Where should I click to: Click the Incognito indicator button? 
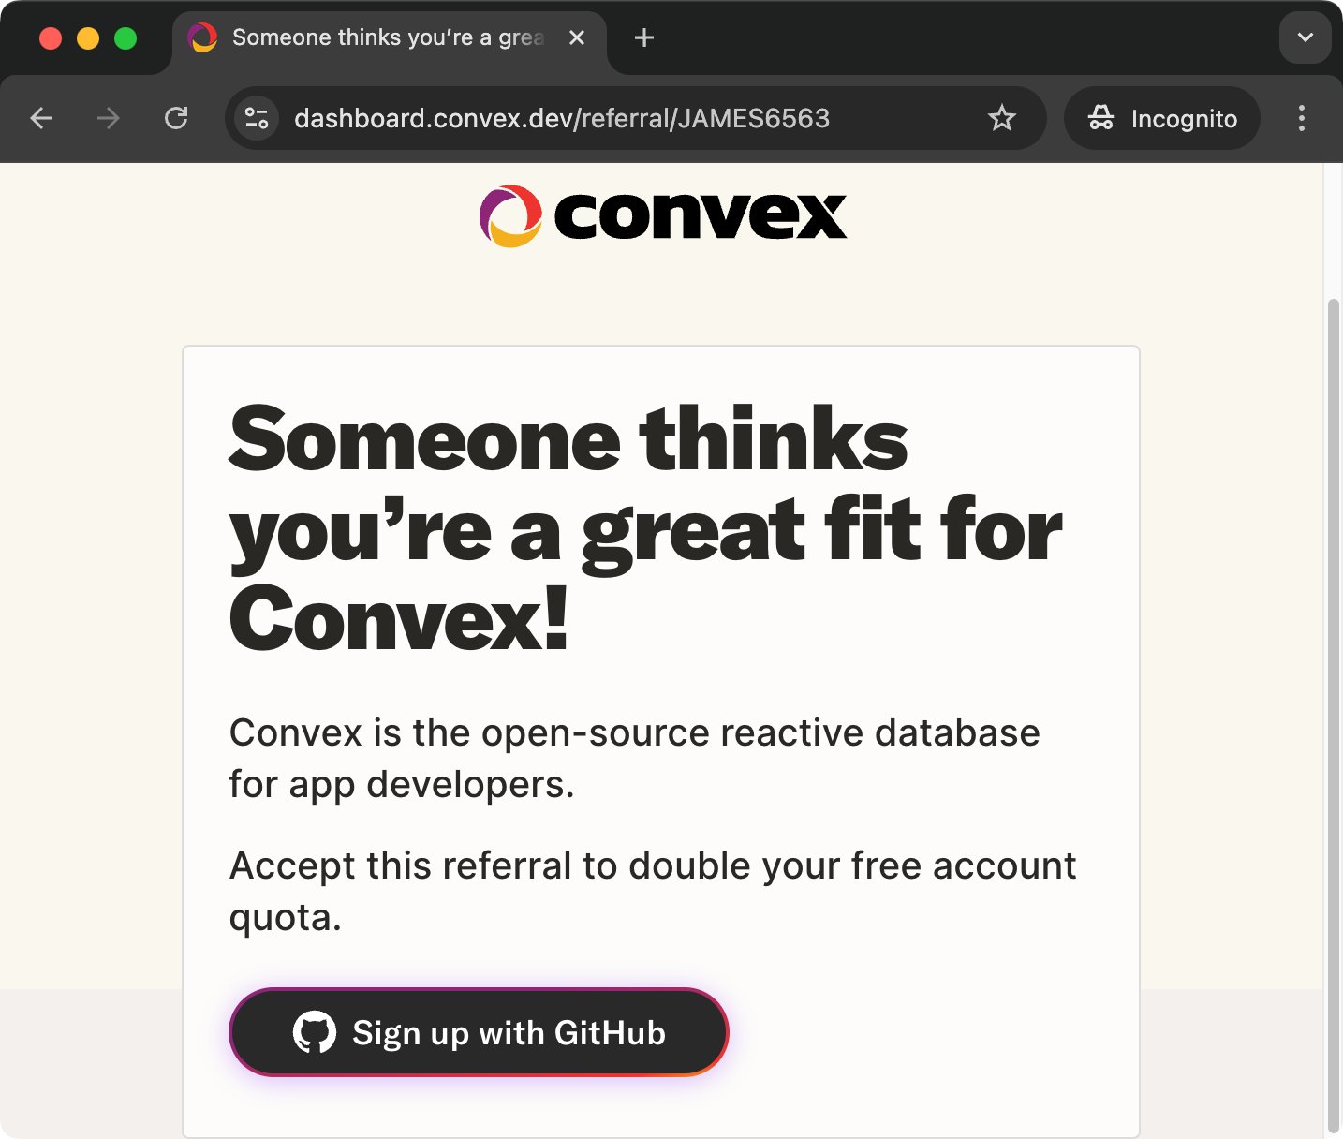[x=1162, y=118]
